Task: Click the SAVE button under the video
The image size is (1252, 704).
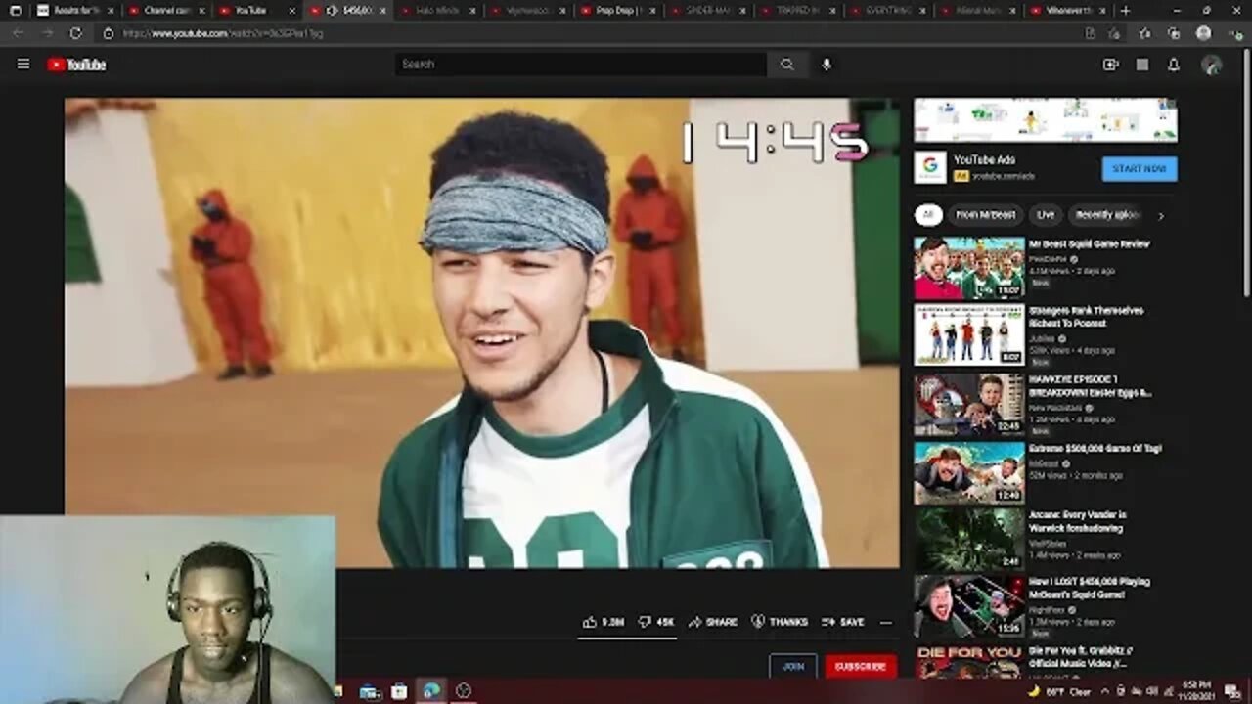Action: (x=843, y=622)
